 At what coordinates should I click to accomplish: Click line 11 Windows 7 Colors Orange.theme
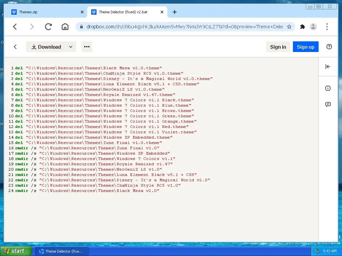click(106, 121)
